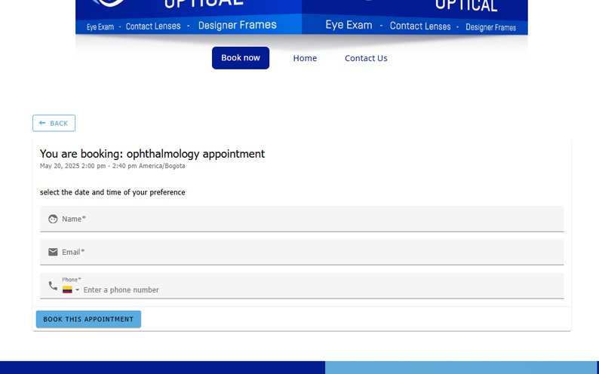Focus the Name input field
The height and width of the screenshot is (374, 599).
pyautogui.click(x=309, y=219)
